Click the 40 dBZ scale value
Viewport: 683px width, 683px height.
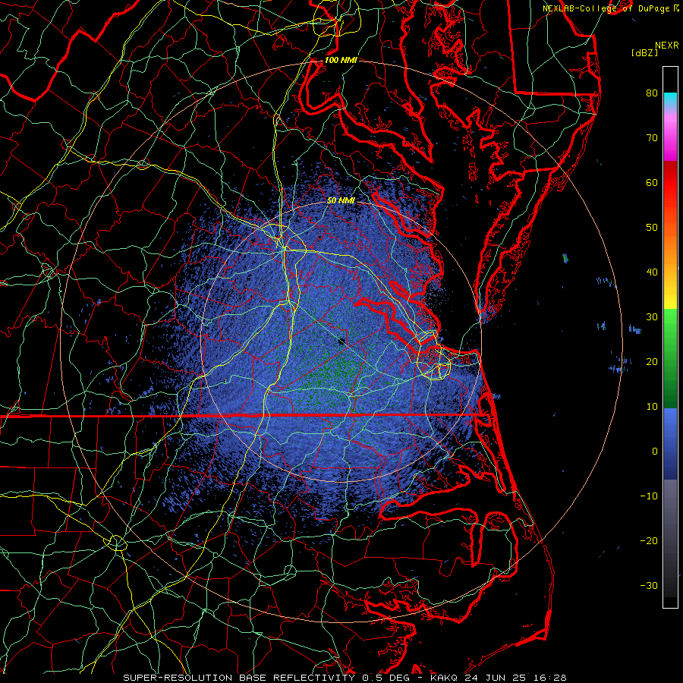click(652, 272)
